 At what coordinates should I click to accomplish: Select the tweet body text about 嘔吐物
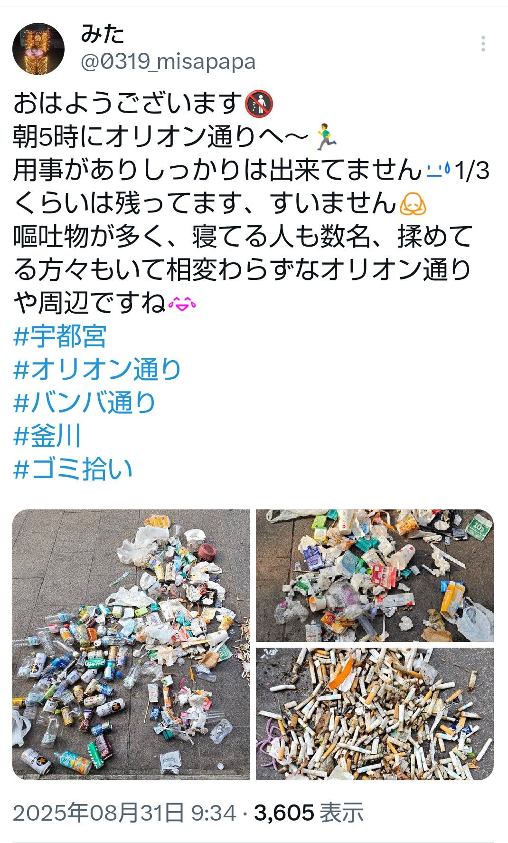[242, 270]
